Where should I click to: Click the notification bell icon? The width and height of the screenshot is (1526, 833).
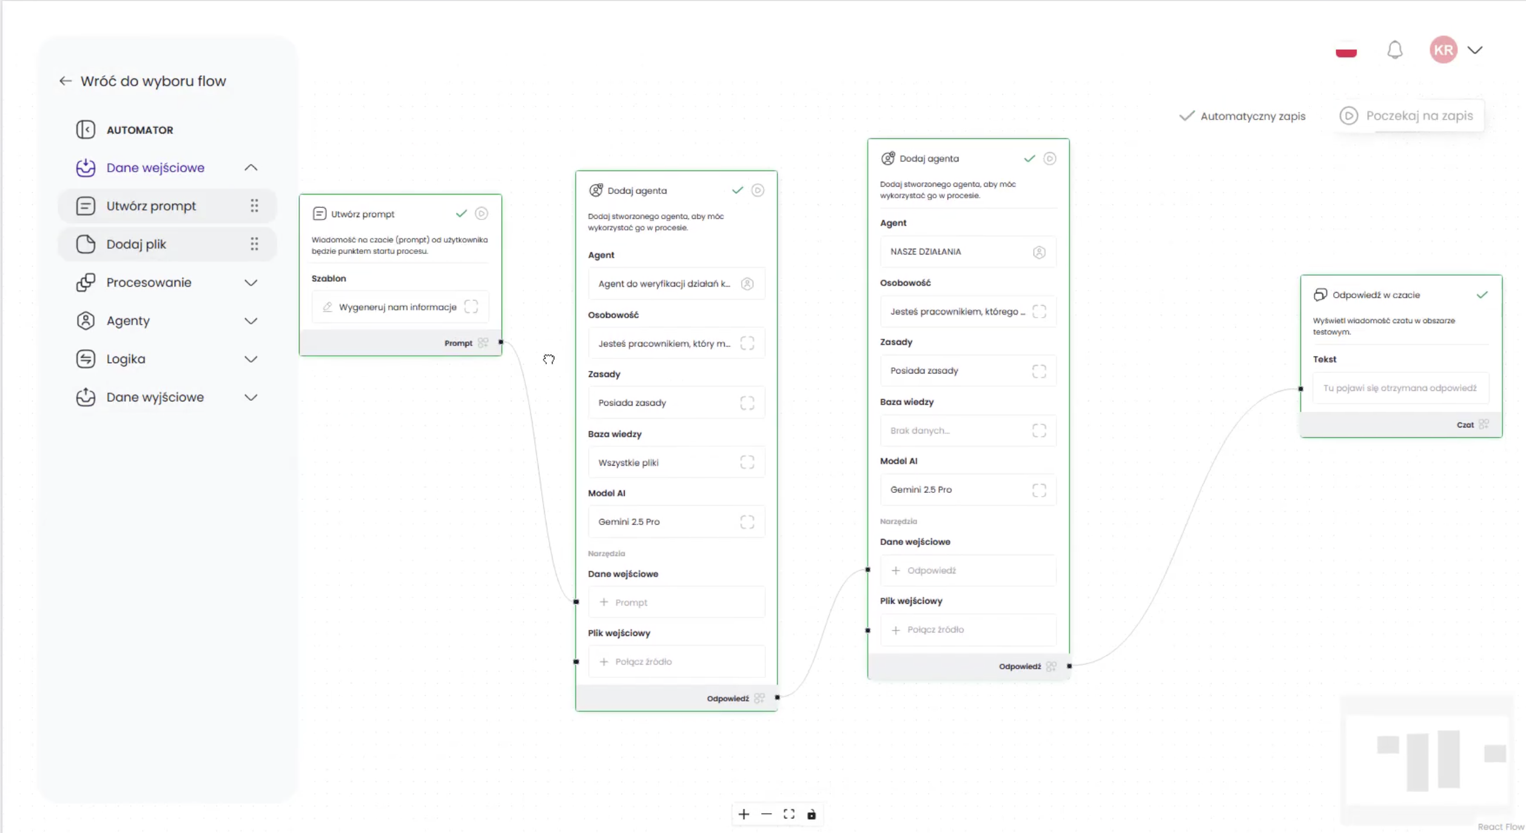[x=1394, y=50]
